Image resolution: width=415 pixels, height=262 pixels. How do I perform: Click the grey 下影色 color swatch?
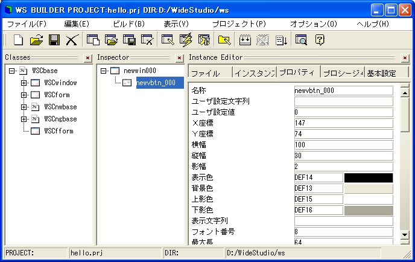coord(369,210)
